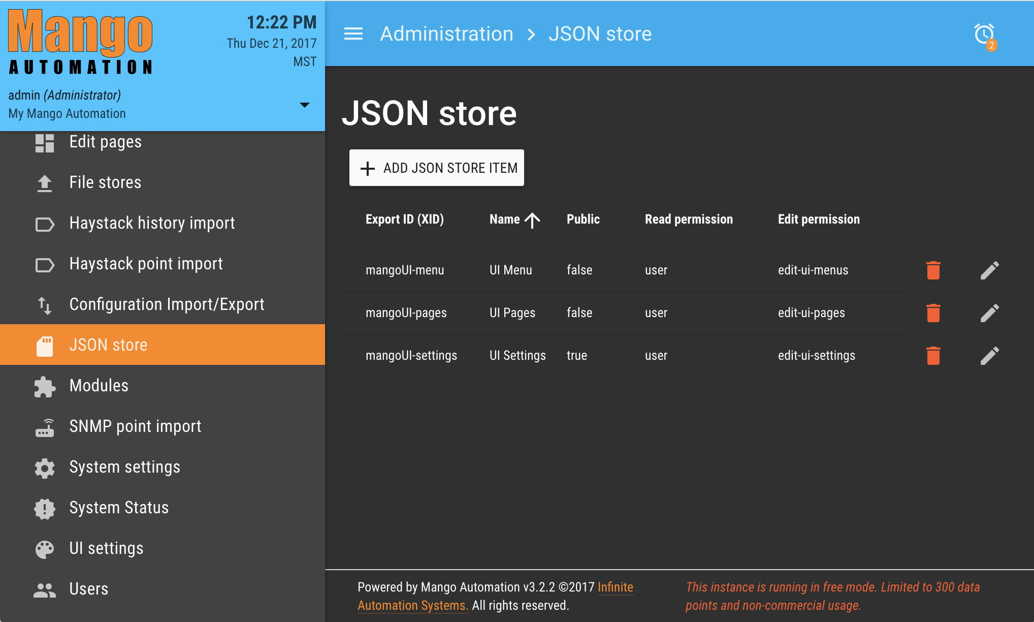Viewport: 1034px width, 622px height.
Task: Click UI Pages name cell
Action: pos(512,313)
